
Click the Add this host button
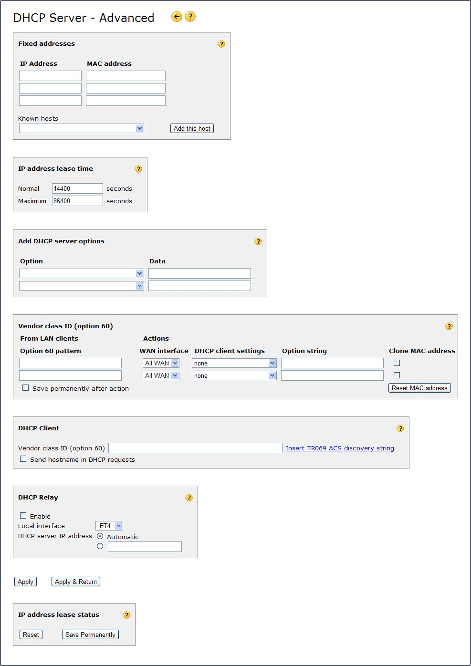coord(192,128)
